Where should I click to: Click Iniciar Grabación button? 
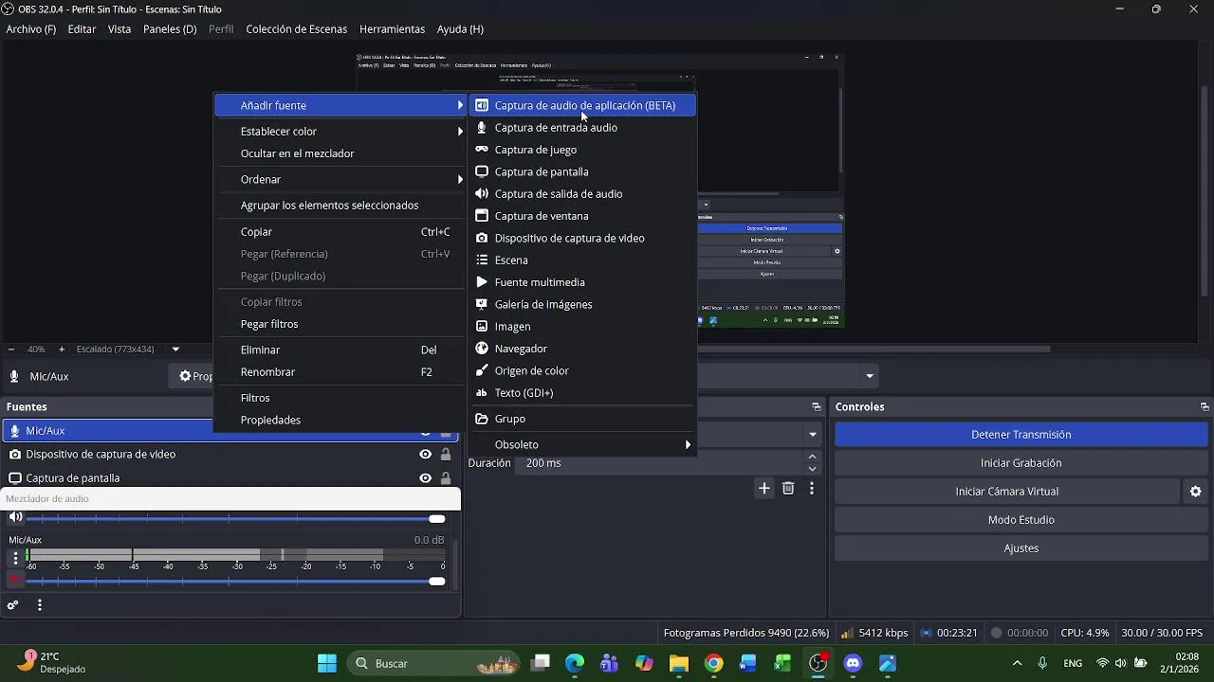coord(1021,463)
